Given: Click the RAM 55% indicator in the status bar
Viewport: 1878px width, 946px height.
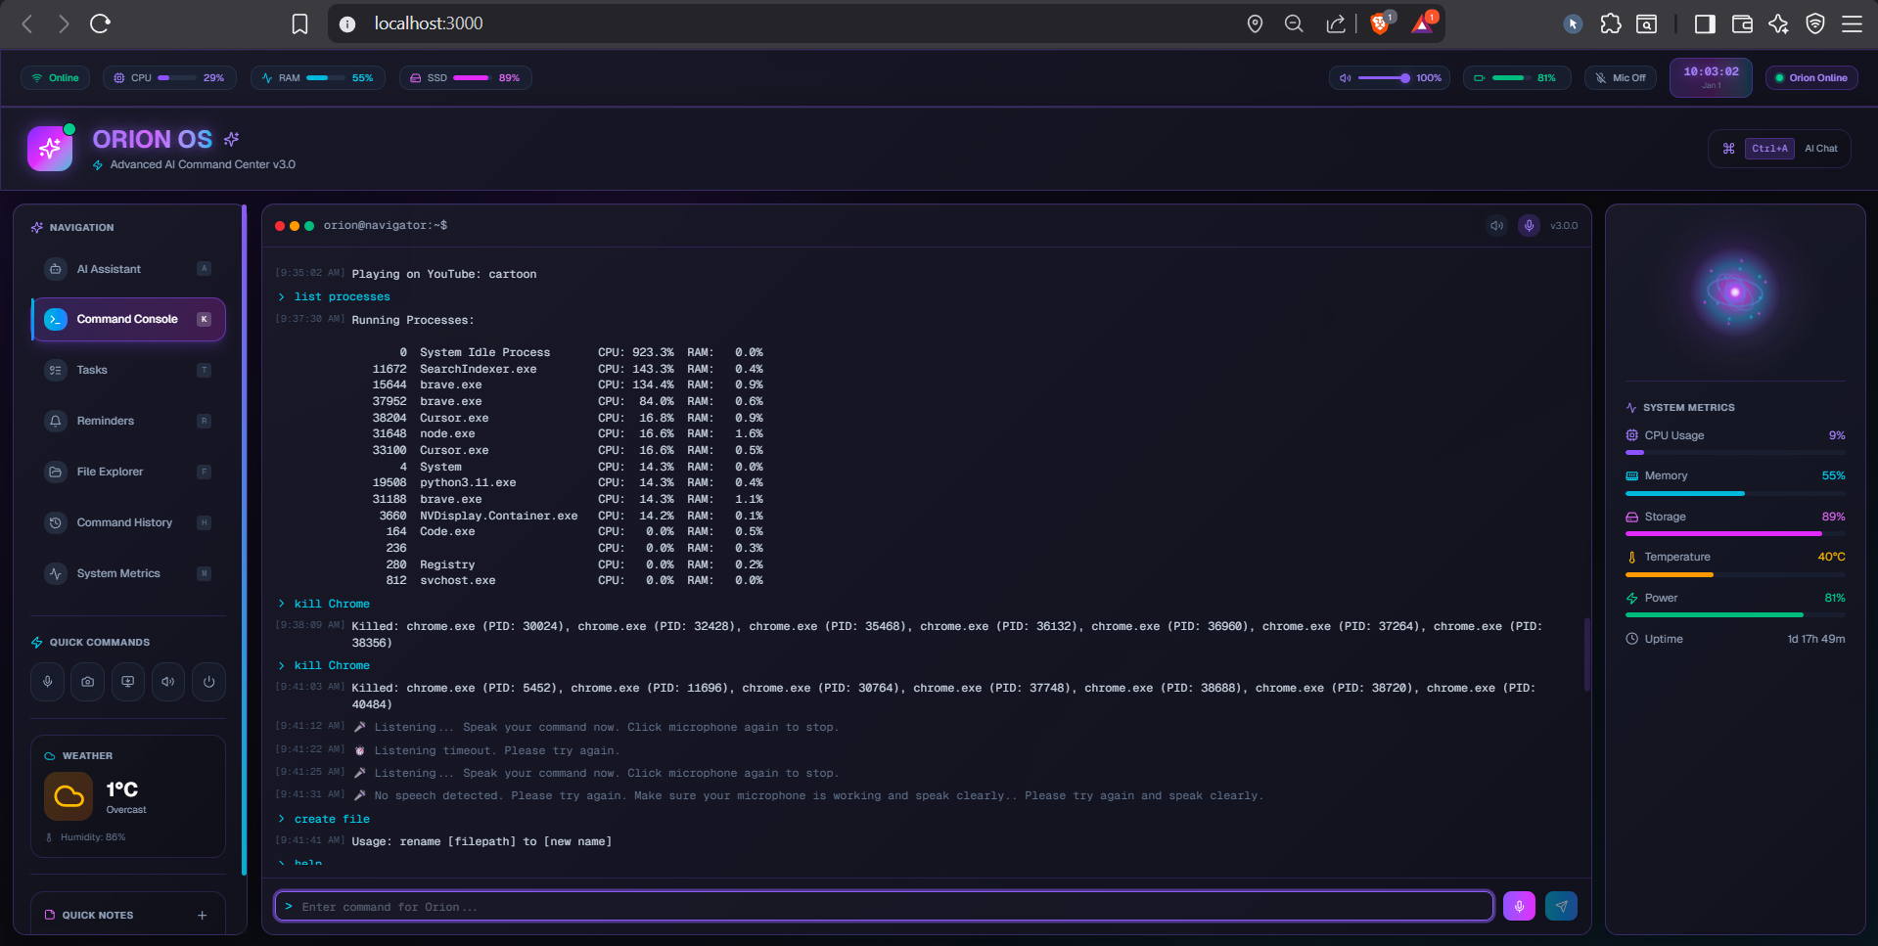Looking at the screenshot, I should coord(317,78).
